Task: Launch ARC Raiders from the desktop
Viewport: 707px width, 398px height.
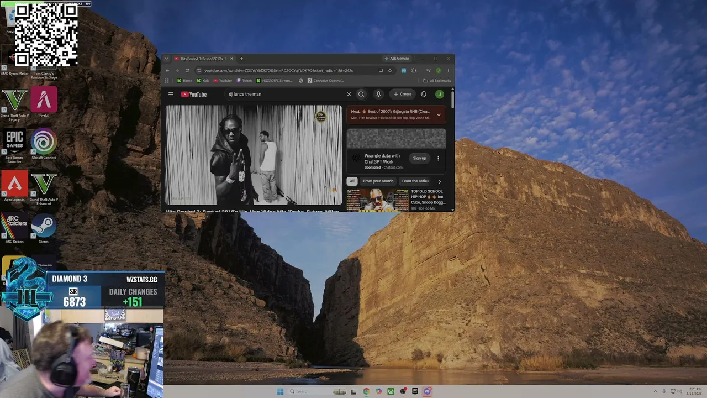Action: [x=14, y=229]
